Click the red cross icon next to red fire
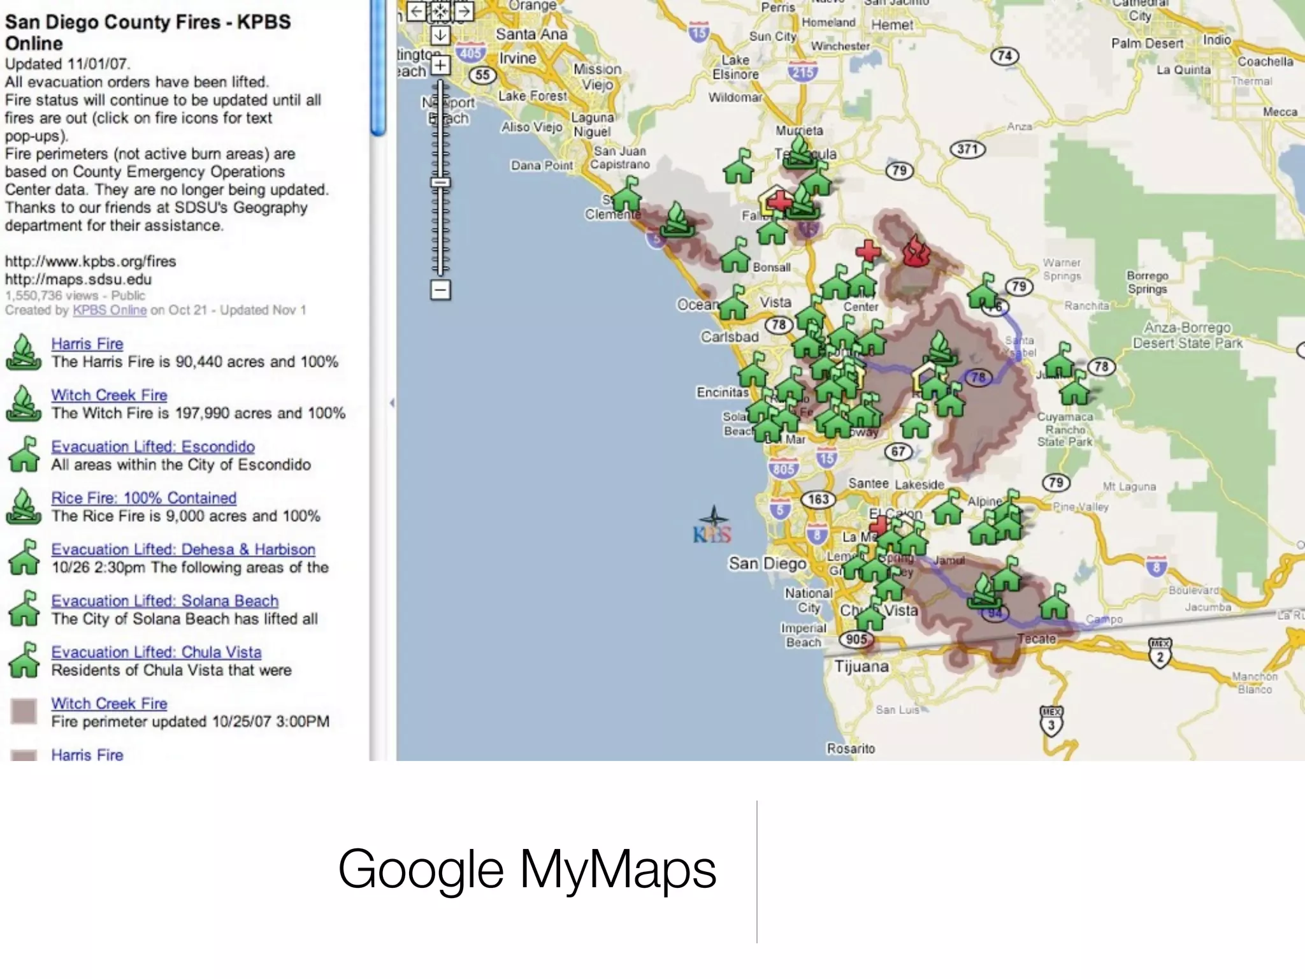The image size is (1305, 979). [x=867, y=250]
